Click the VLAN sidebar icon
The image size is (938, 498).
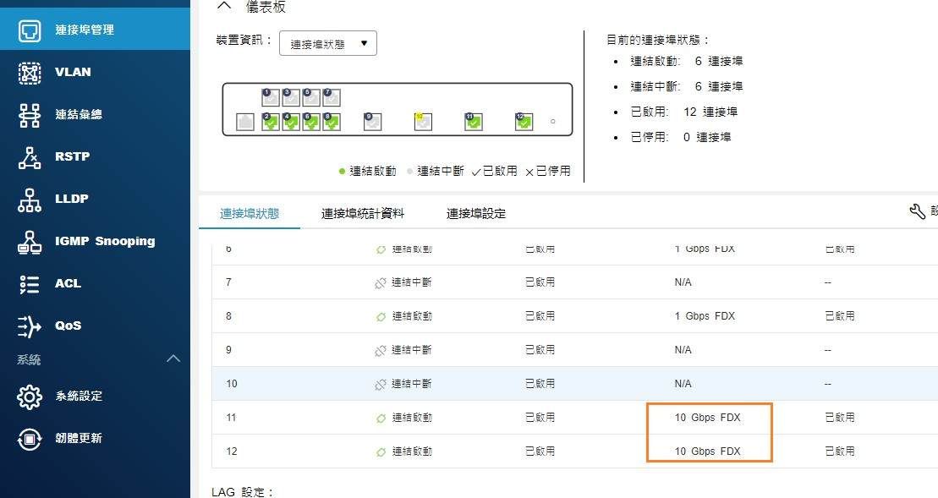pos(30,73)
